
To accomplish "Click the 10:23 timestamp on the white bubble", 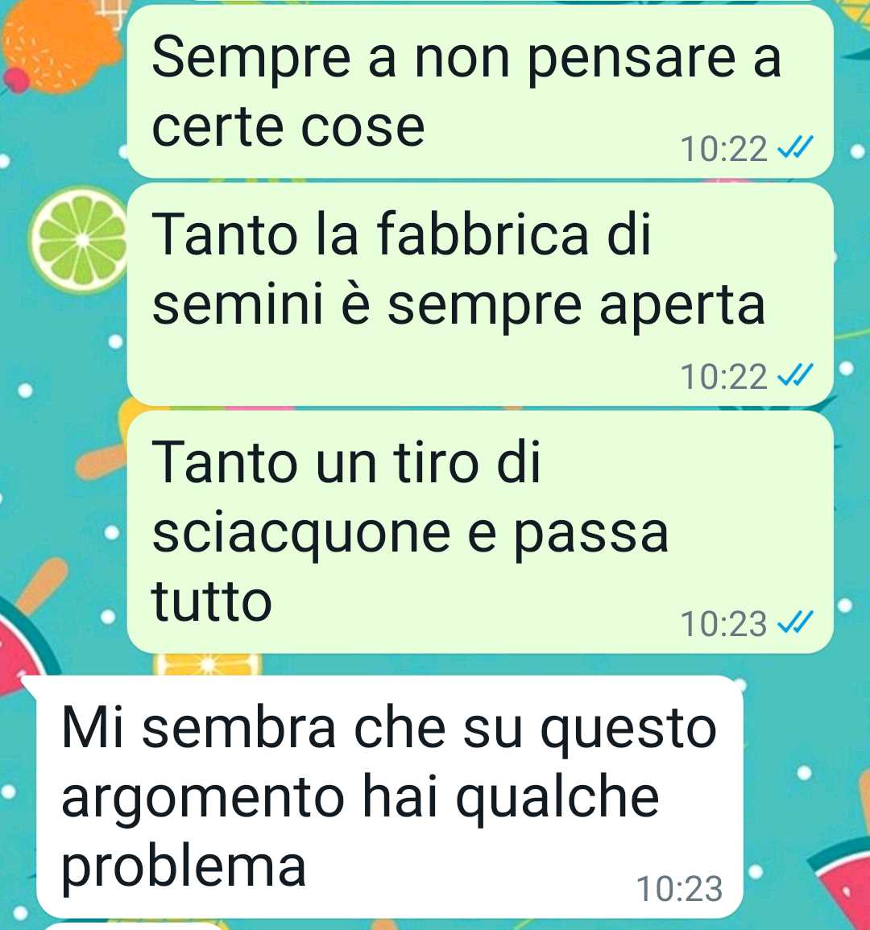I will [680, 888].
